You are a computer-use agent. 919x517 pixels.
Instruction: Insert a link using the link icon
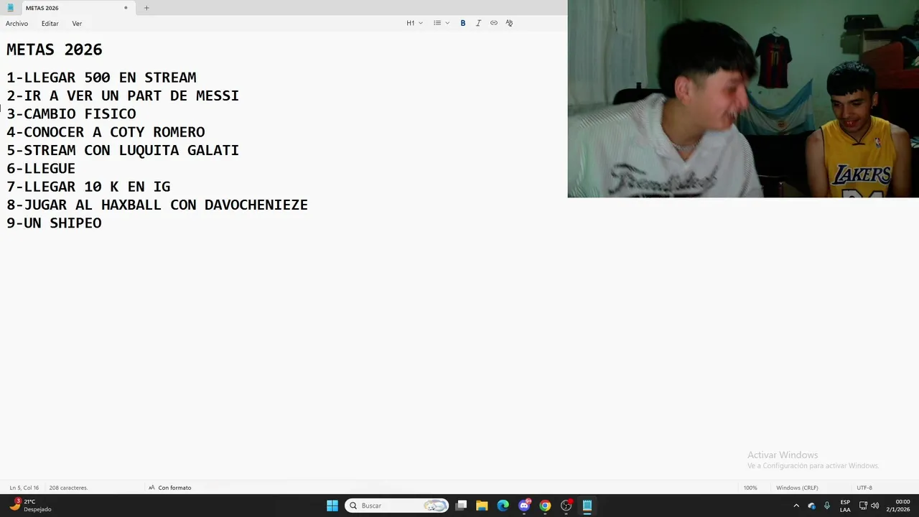point(494,23)
